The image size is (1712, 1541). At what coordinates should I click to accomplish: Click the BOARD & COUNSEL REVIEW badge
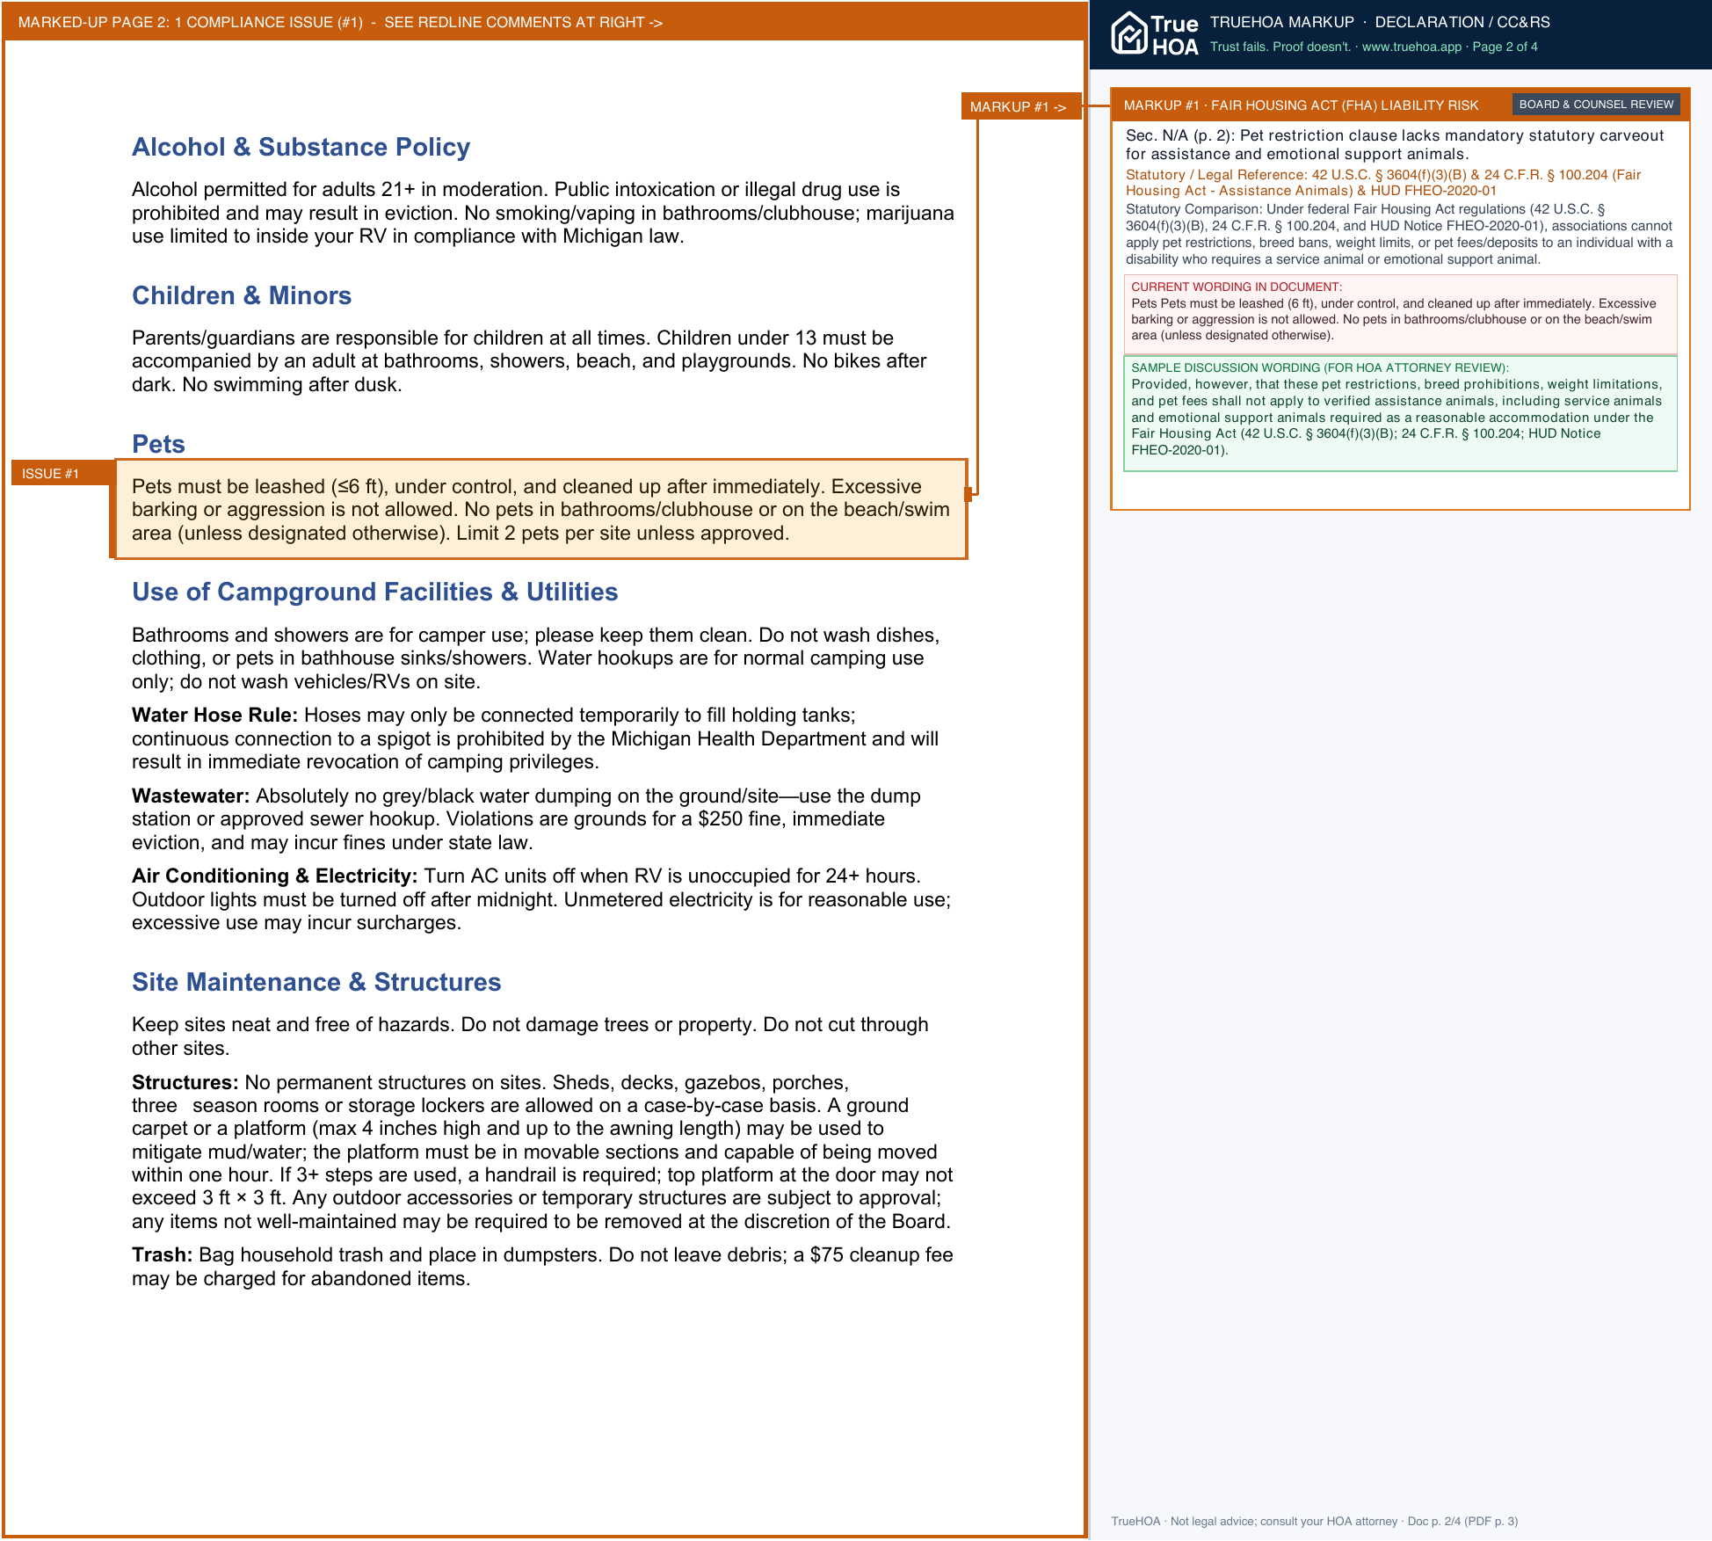1596,105
